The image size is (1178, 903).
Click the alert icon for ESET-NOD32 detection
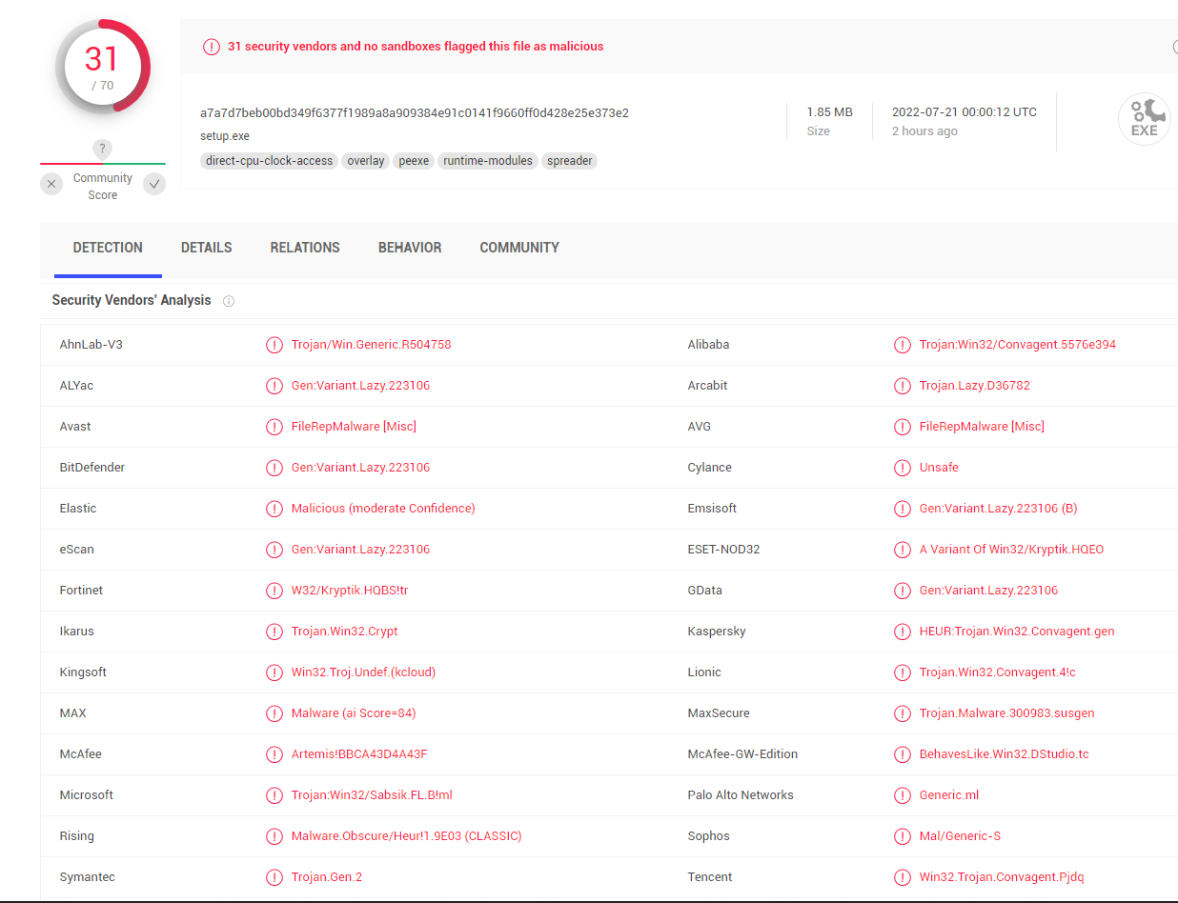pyautogui.click(x=903, y=550)
